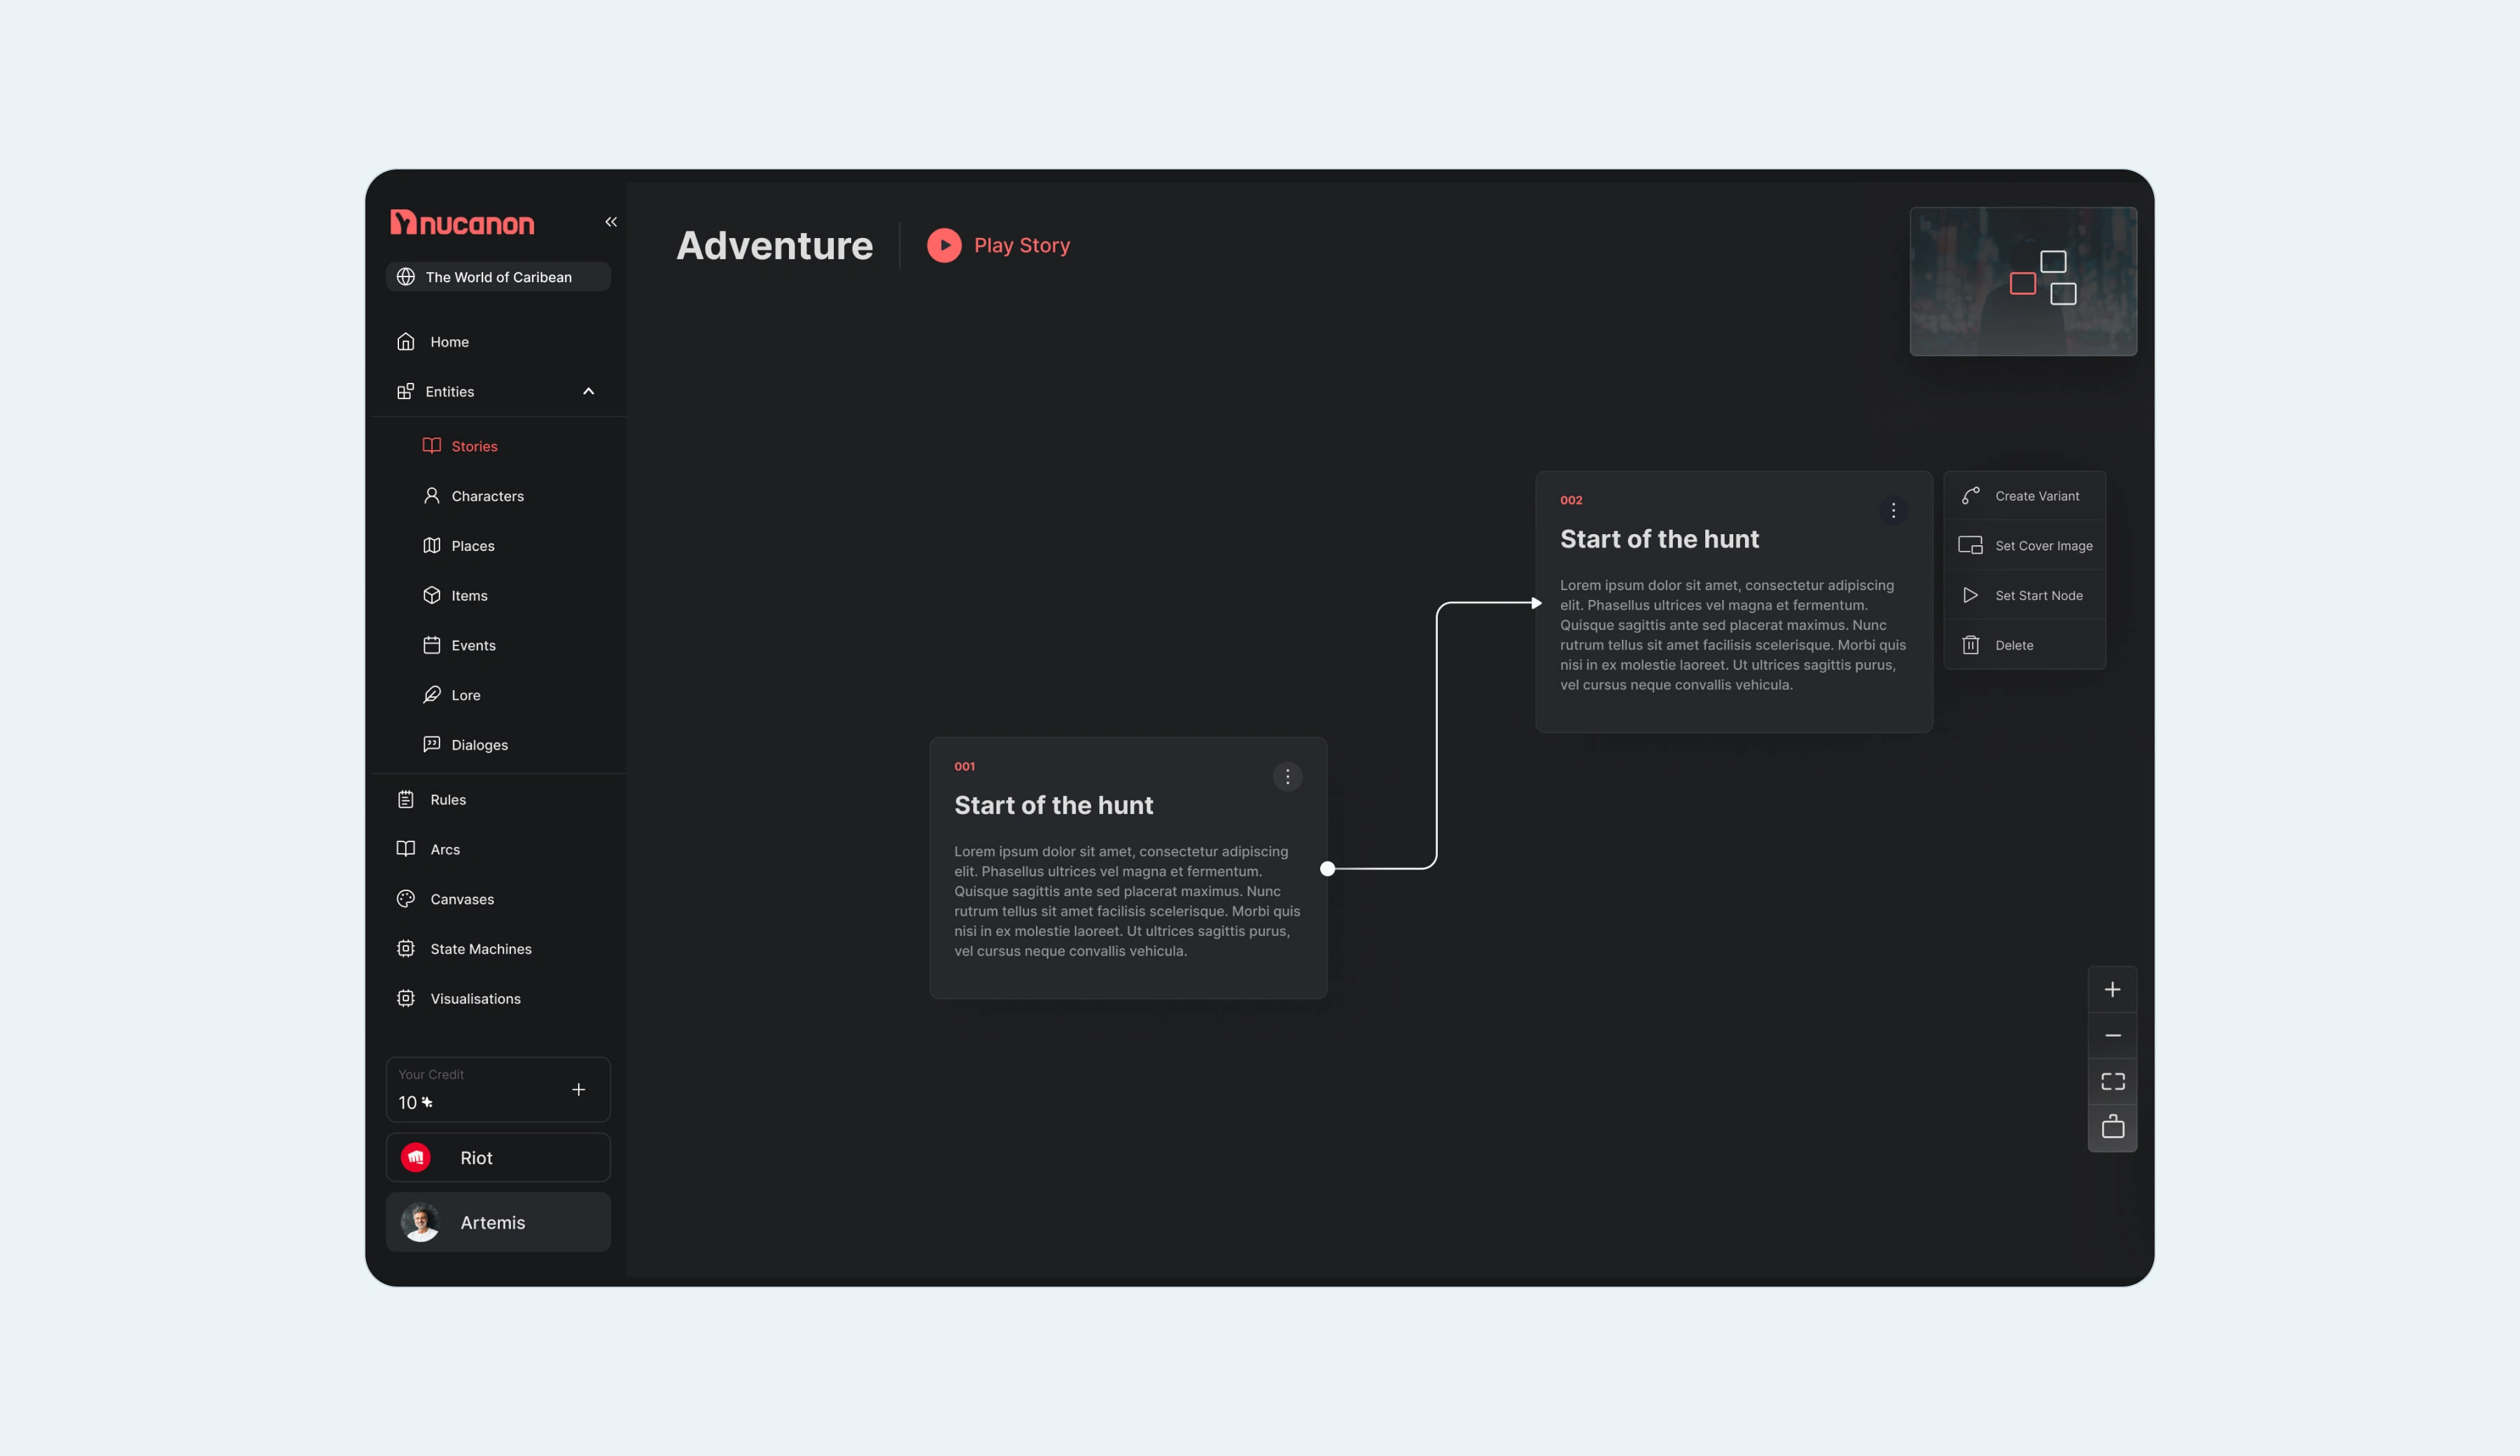
Task: Fit canvas to screen icon
Action: (2113, 1082)
